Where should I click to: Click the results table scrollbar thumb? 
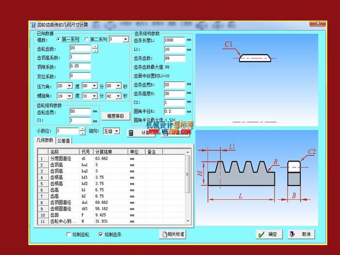[x=188, y=174]
